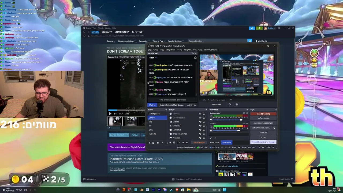This screenshot has height=193, width=343.
Task: Open View your Wishlist link
Action: coord(117,170)
